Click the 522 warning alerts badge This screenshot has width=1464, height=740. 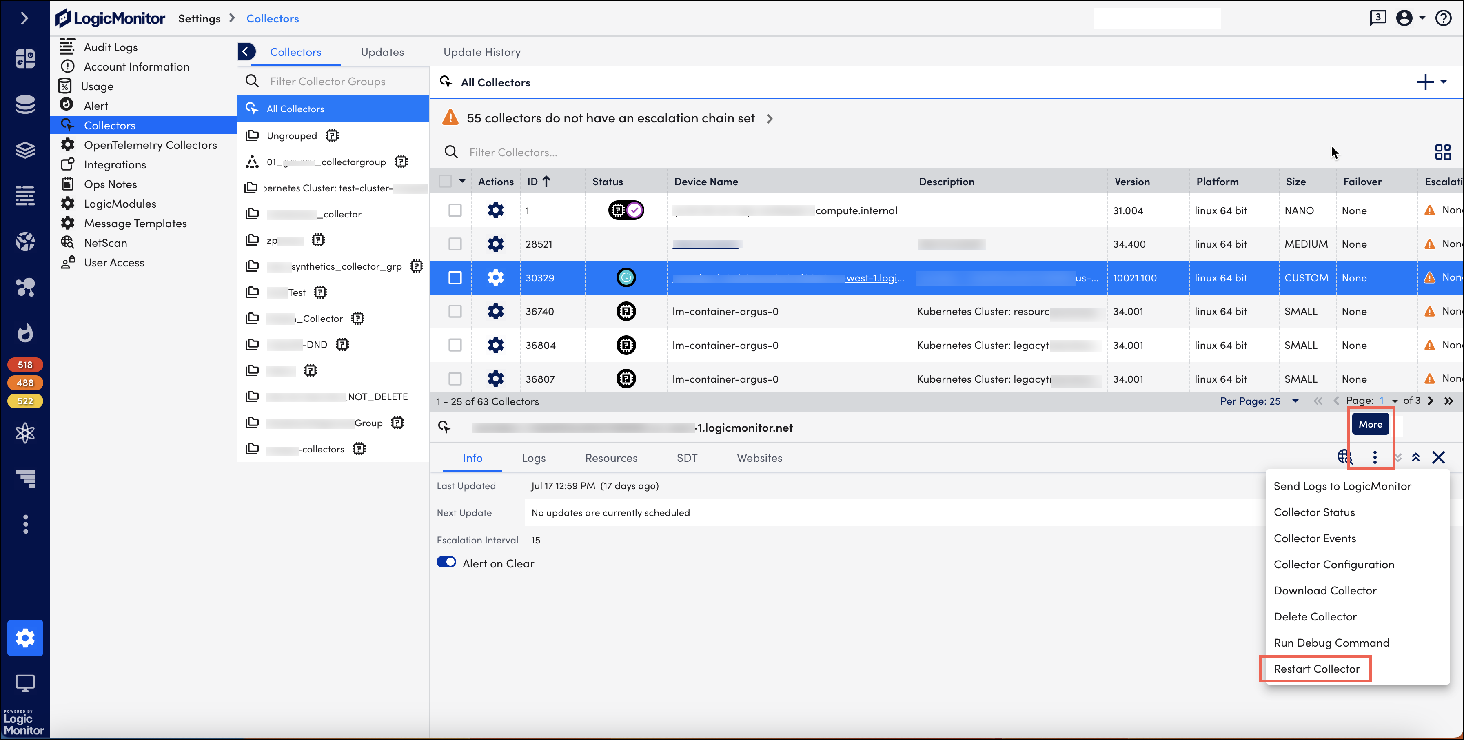(x=25, y=401)
